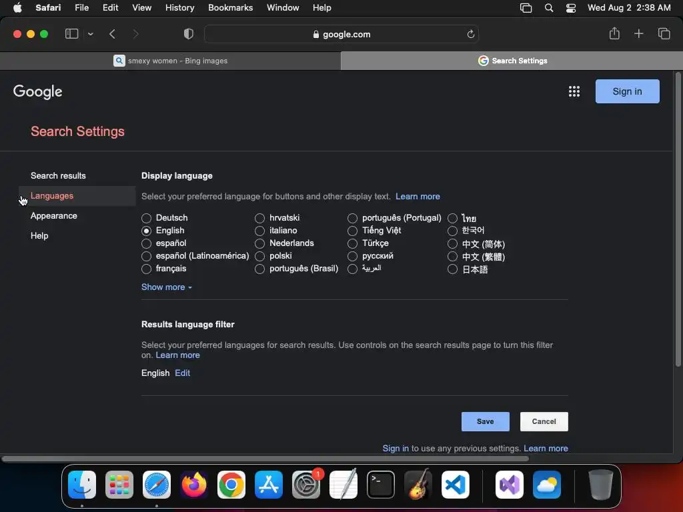Open the Search results settings section
This screenshot has width=683, height=512.
pyautogui.click(x=58, y=175)
